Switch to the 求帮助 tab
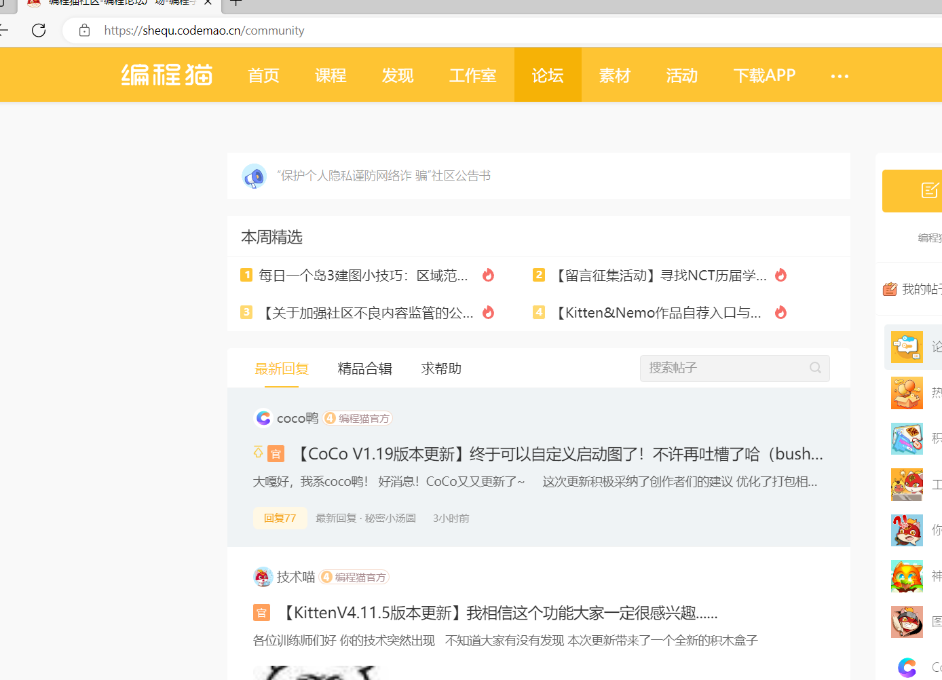Screen dimensions: 942x680 (x=441, y=369)
